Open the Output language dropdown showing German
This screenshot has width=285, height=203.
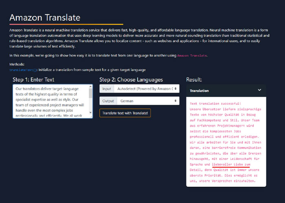pos(148,101)
